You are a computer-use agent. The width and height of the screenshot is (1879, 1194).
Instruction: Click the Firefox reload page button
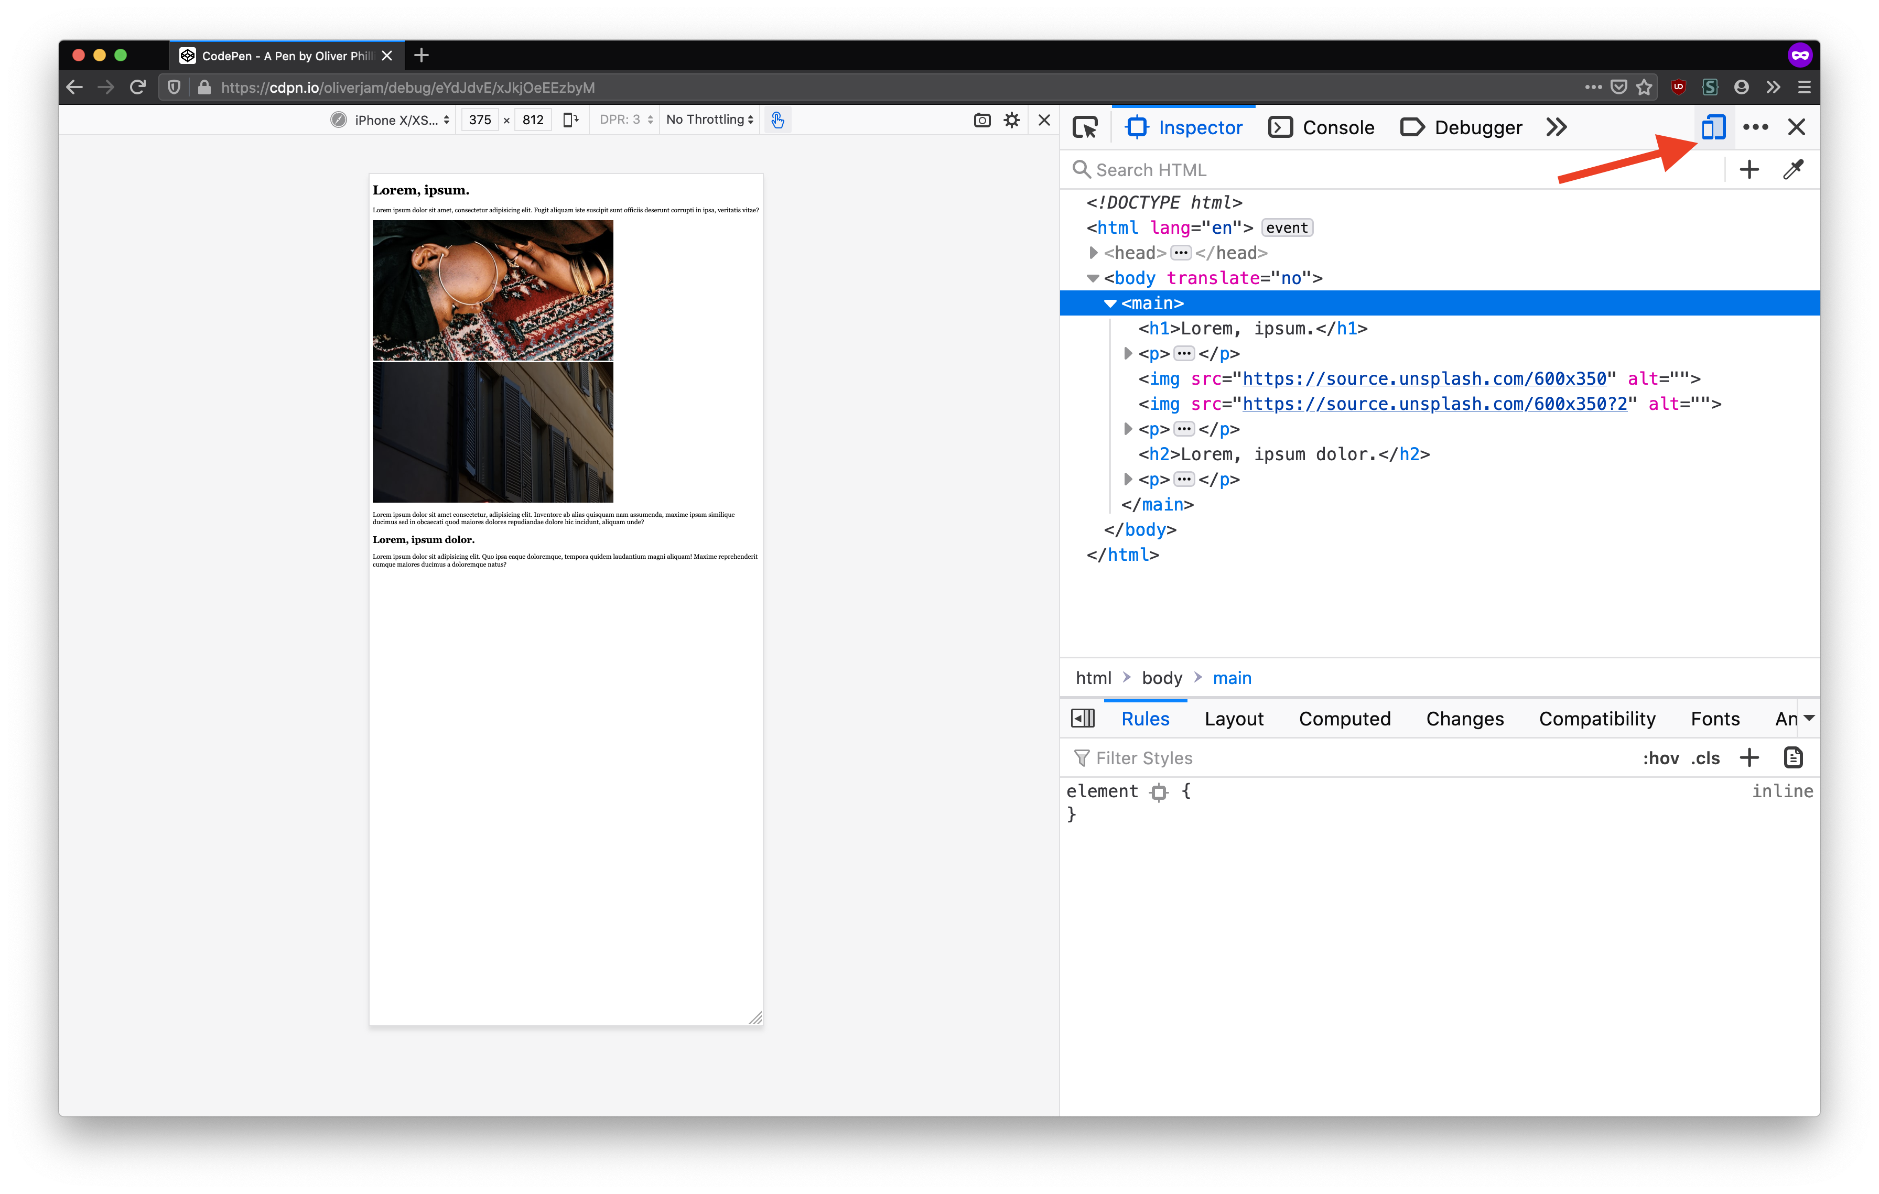[138, 88]
